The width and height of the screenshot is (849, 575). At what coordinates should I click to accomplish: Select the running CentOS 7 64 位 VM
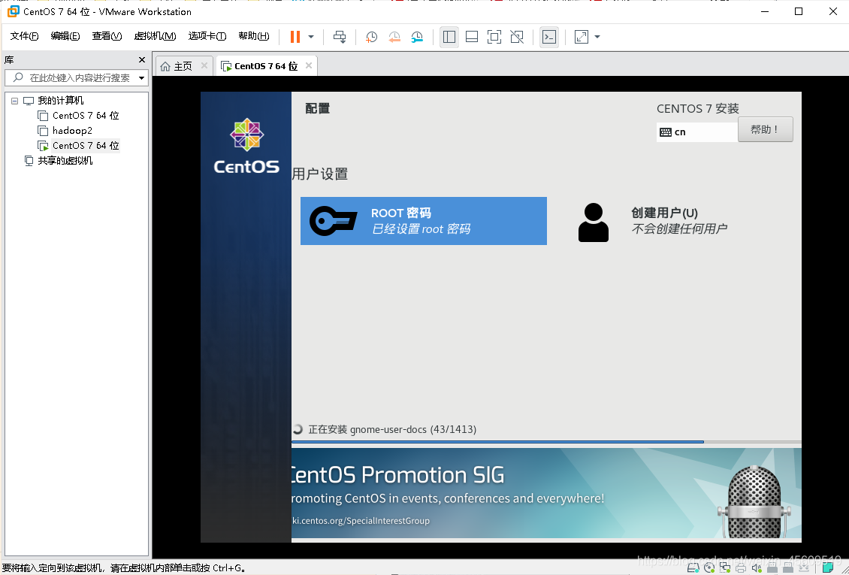point(86,146)
